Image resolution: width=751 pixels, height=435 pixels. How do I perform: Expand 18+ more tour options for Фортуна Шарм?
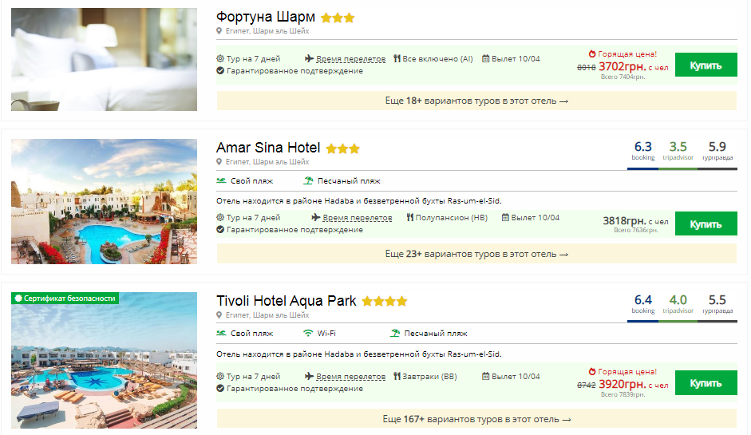pyautogui.click(x=476, y=101)
